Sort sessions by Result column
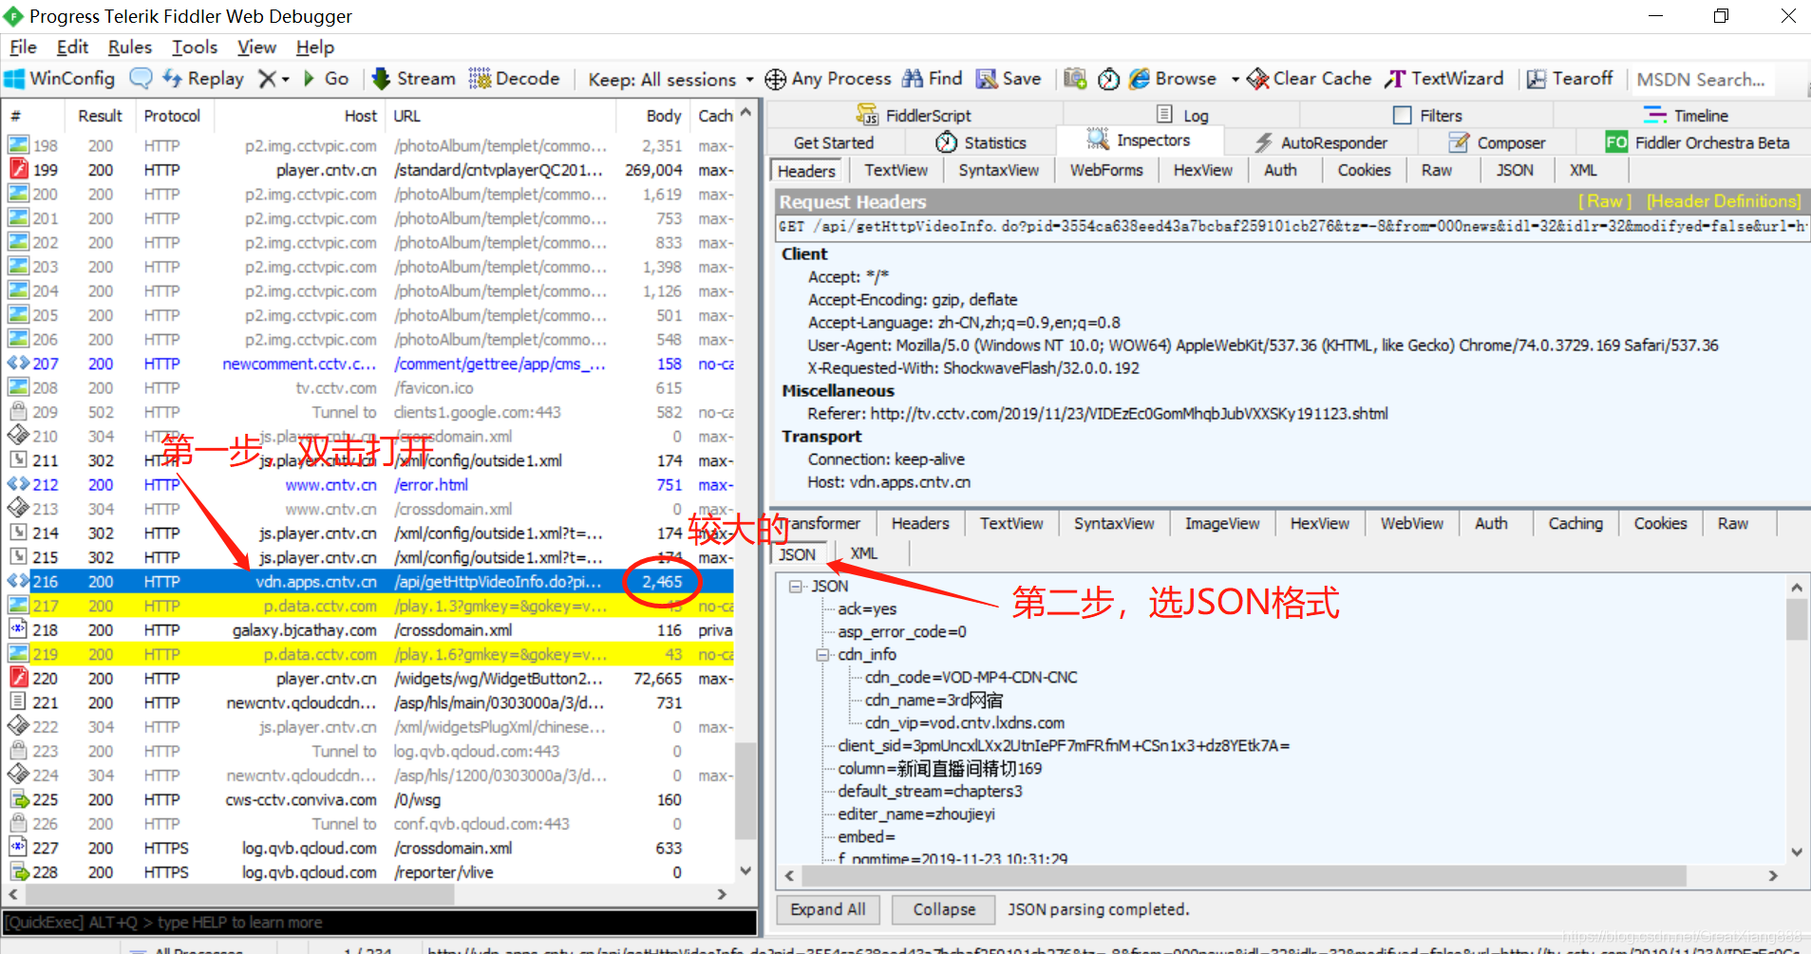This screenshot has height=954, width=1811. [x=101, y=116]
